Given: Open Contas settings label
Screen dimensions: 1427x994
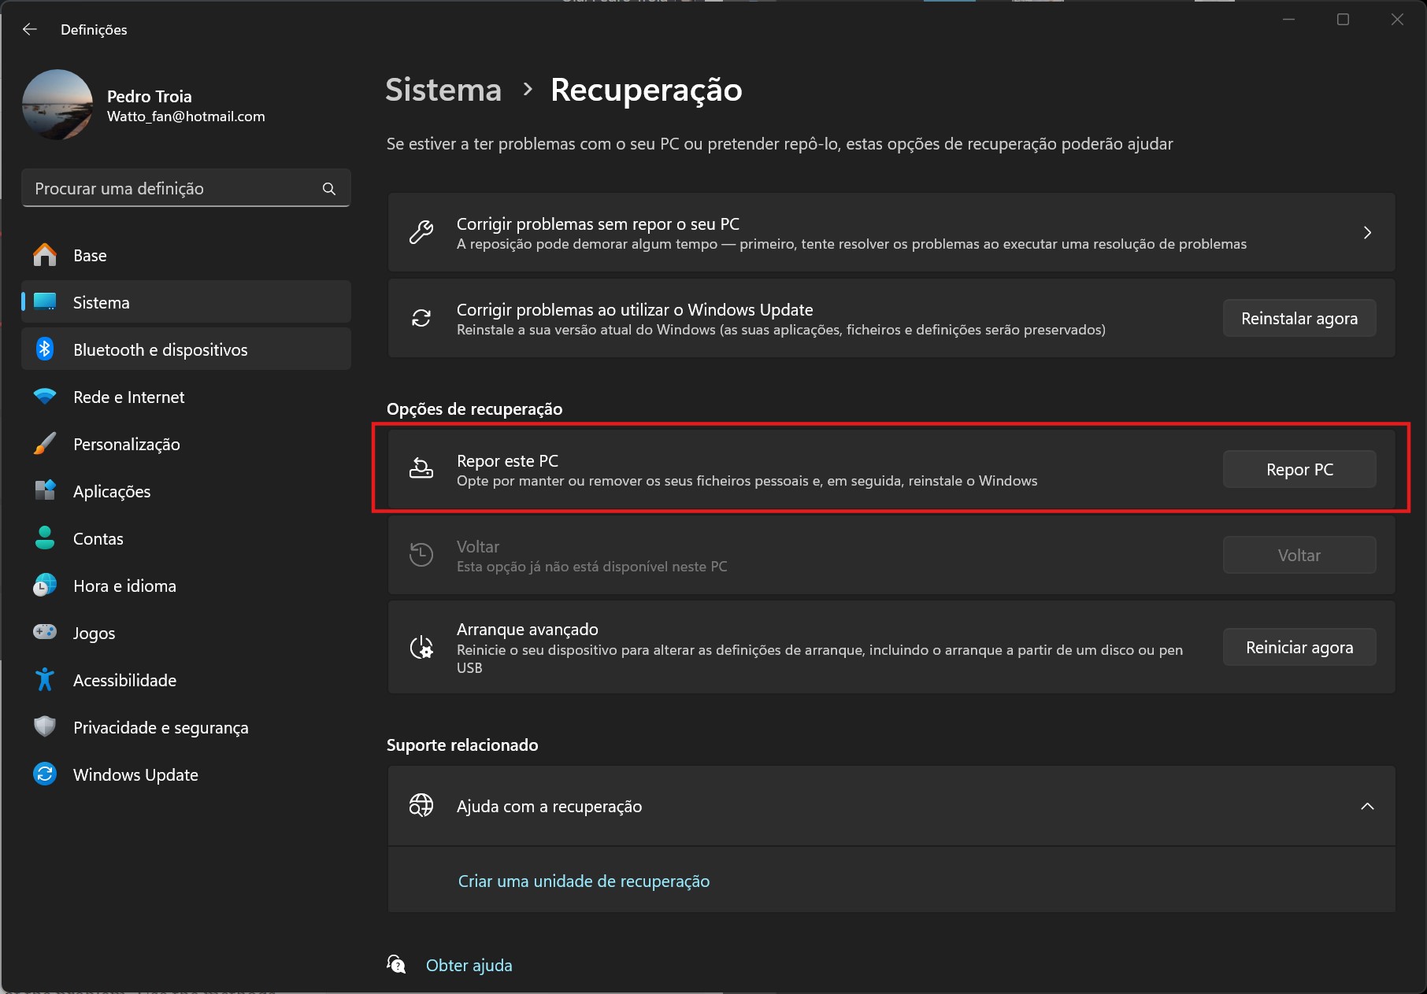Looking at the screenshot, I should click(98, 539).
